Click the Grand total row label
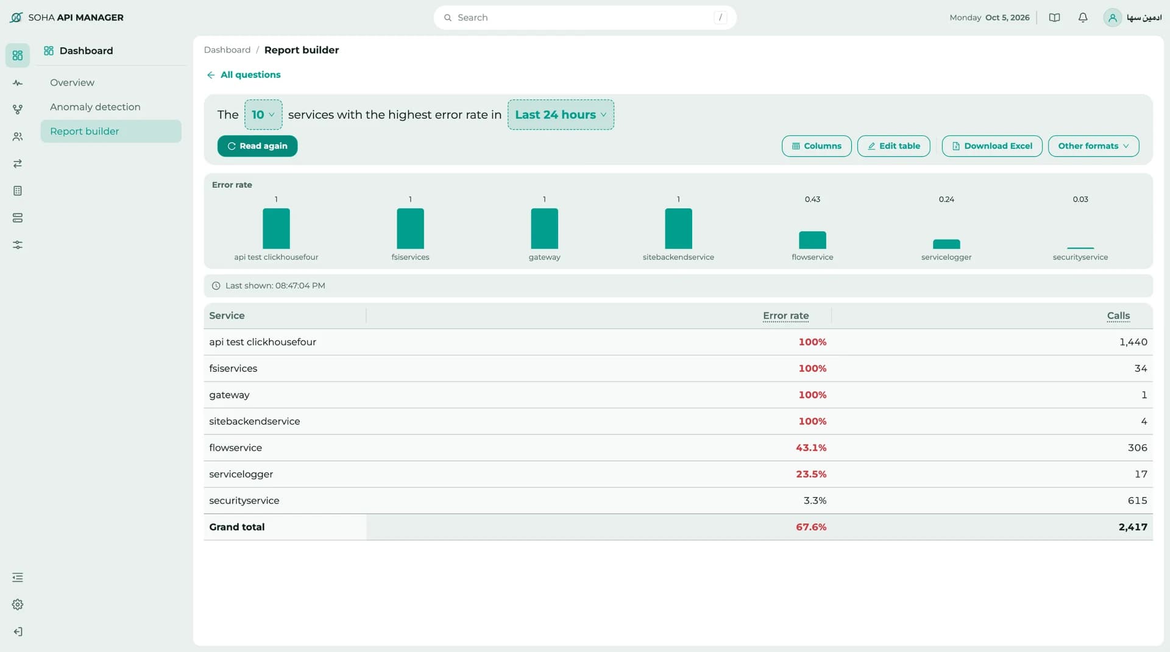 click(x=237, y=527)
